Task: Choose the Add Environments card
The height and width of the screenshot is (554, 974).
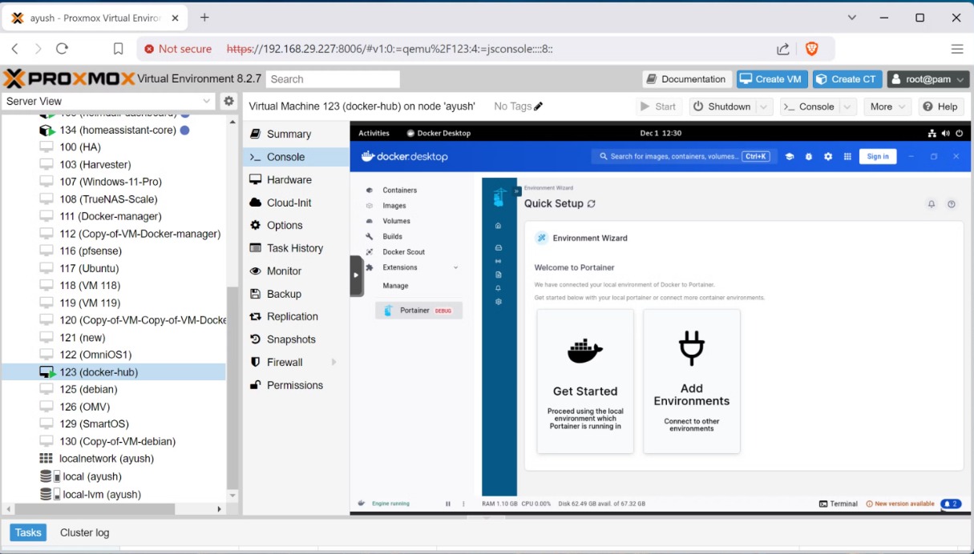Action: tap(692, 382)
